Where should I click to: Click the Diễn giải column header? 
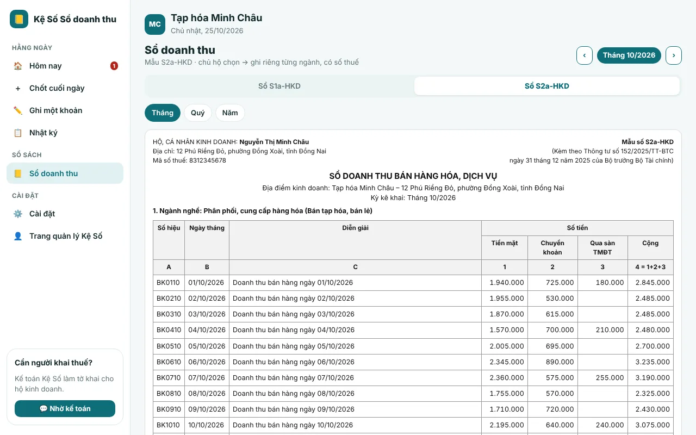[356, 240]
